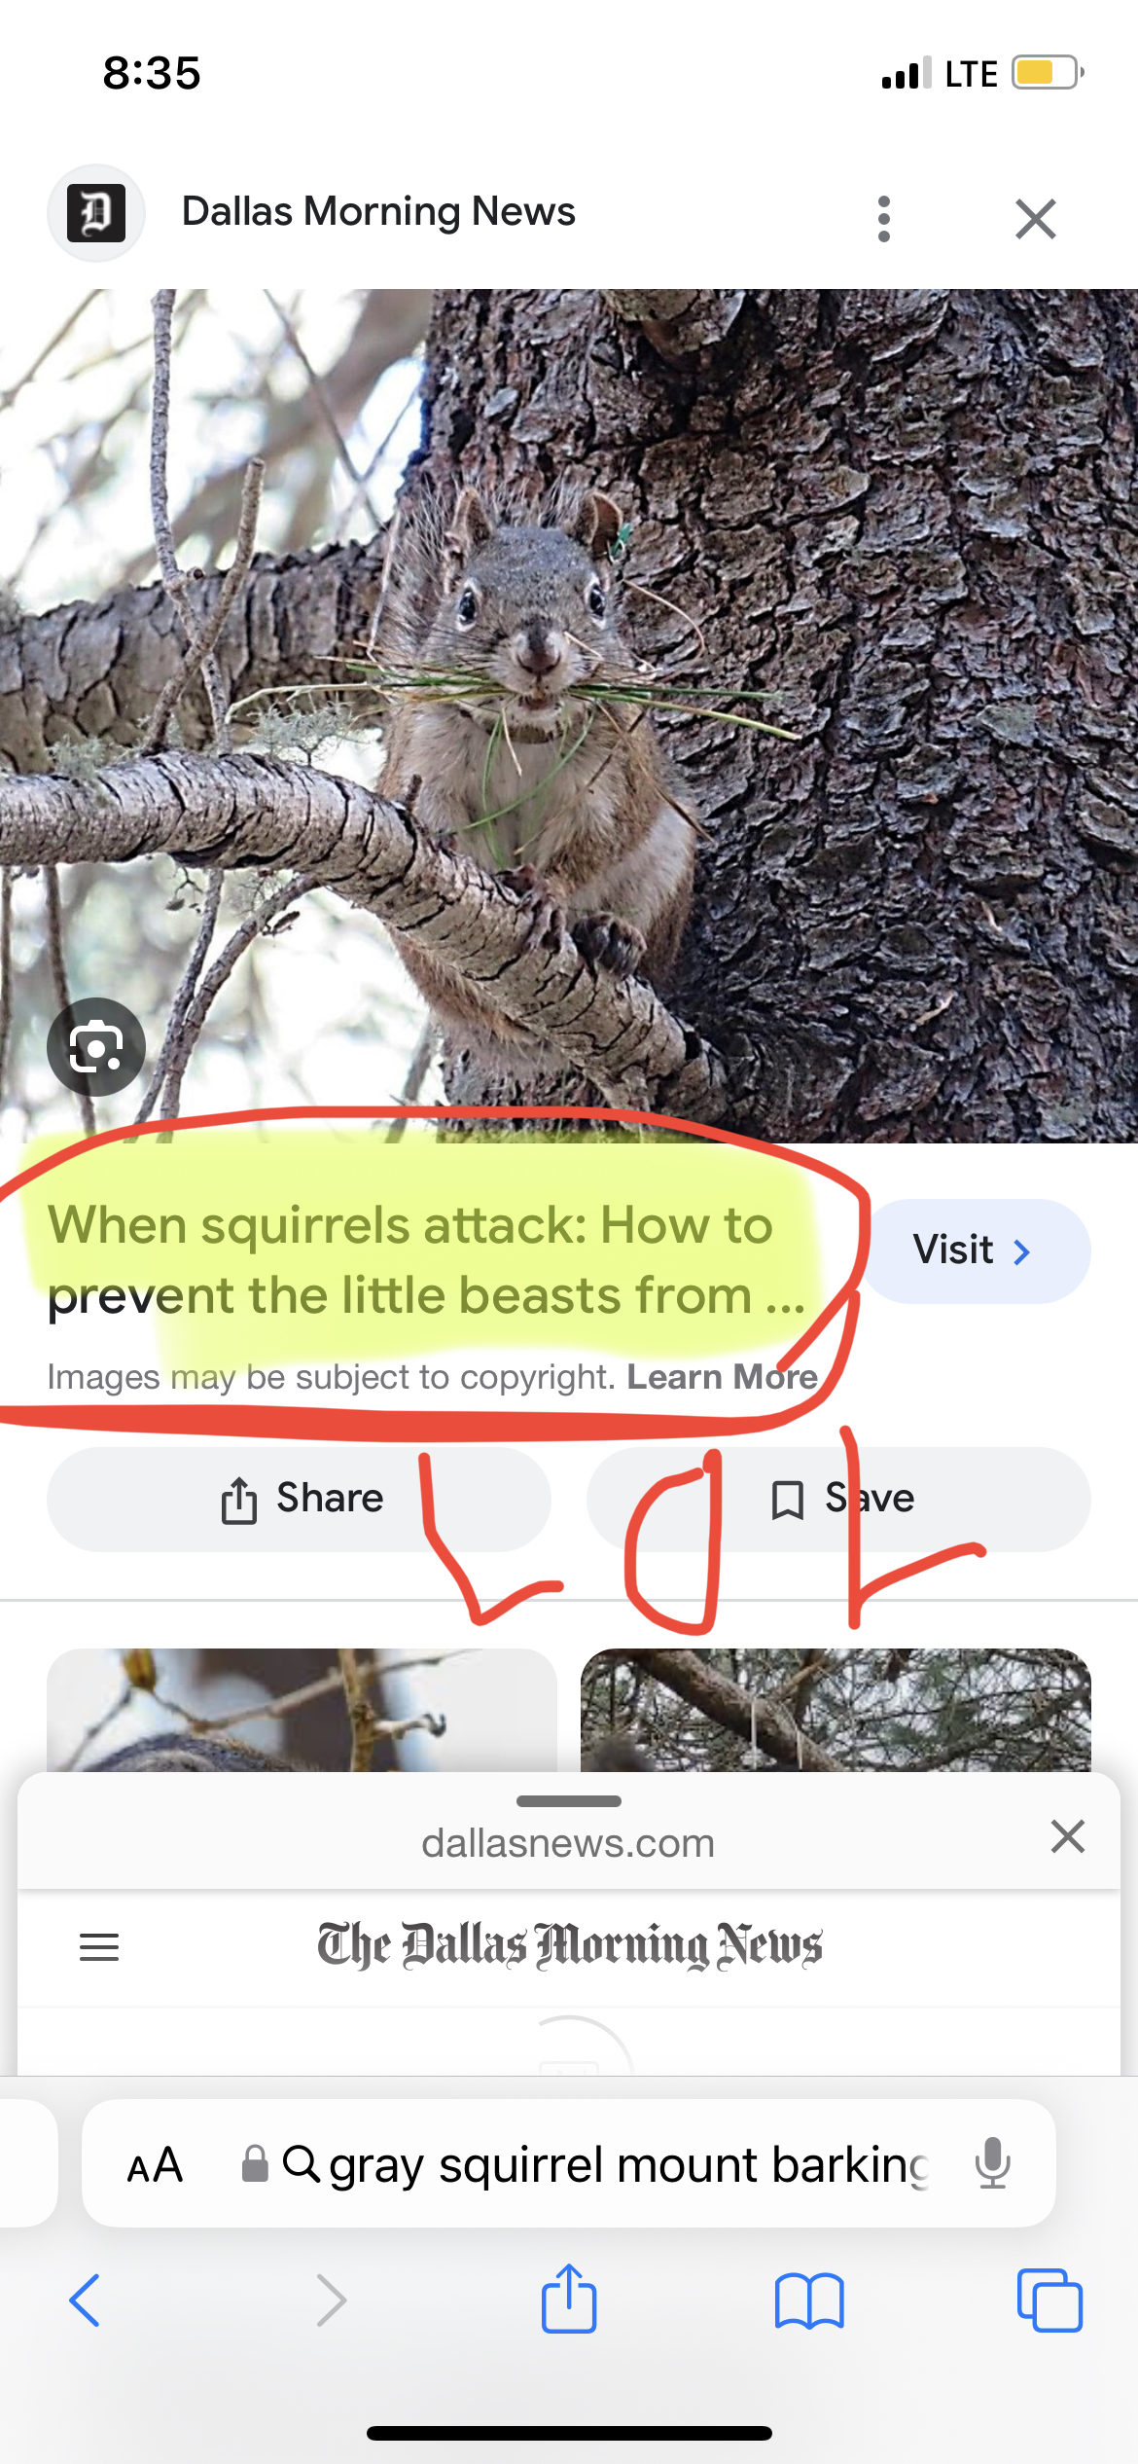Tap the Google Lens search icon

click(x=96, y=1047)
